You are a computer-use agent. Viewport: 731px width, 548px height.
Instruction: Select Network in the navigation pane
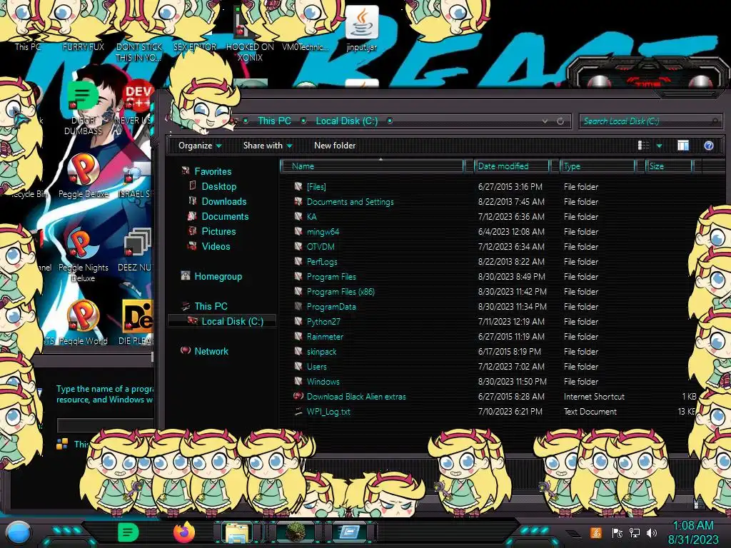(x=211, y=351)
